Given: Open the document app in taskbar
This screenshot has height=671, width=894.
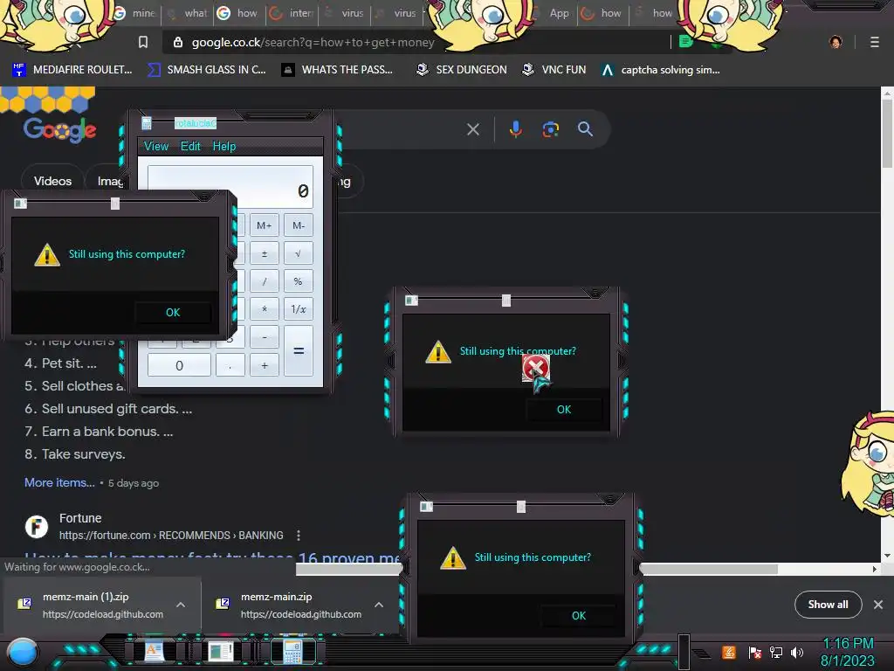Looking at the screenshot, I should [x=154, y=651].
